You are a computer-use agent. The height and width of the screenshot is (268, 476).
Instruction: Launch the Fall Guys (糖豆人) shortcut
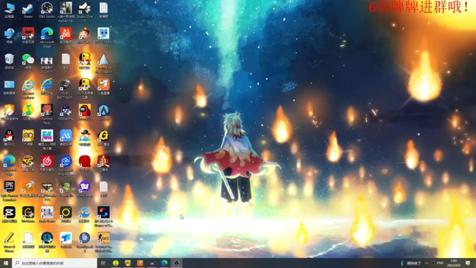tap(47, 140)
